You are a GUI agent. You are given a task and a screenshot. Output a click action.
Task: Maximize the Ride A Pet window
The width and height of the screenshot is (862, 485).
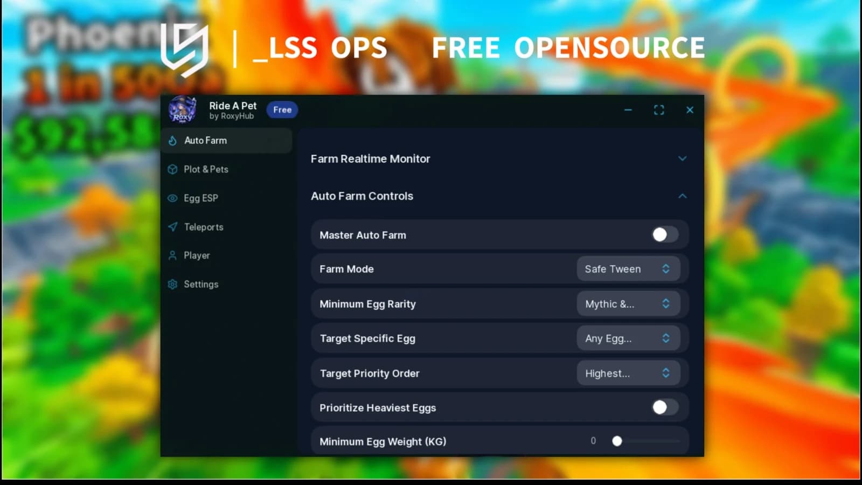tap(659, 110)
